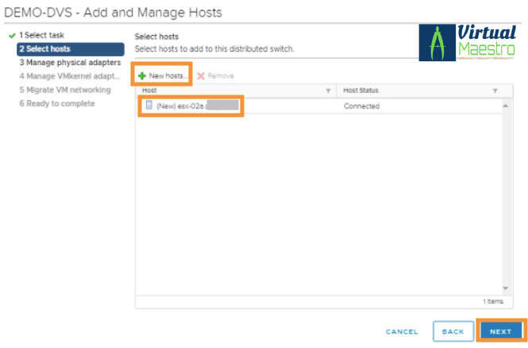Screen dimensions: 528x348
Task: Open step 3 Manage physical adapters
Action: (x=70, y=63)
